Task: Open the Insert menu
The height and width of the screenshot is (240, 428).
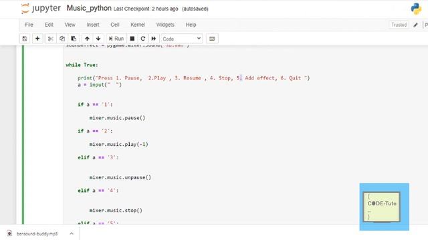Action: 93,25
